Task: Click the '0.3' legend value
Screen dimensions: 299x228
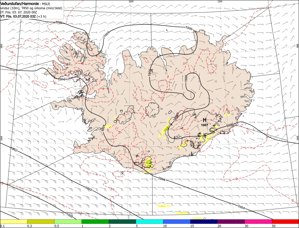Action: coord(29,226)
